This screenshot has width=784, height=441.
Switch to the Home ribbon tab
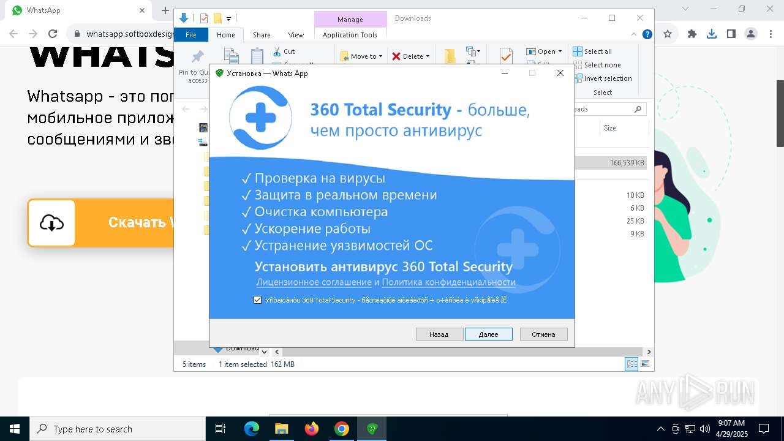point(225,35)
